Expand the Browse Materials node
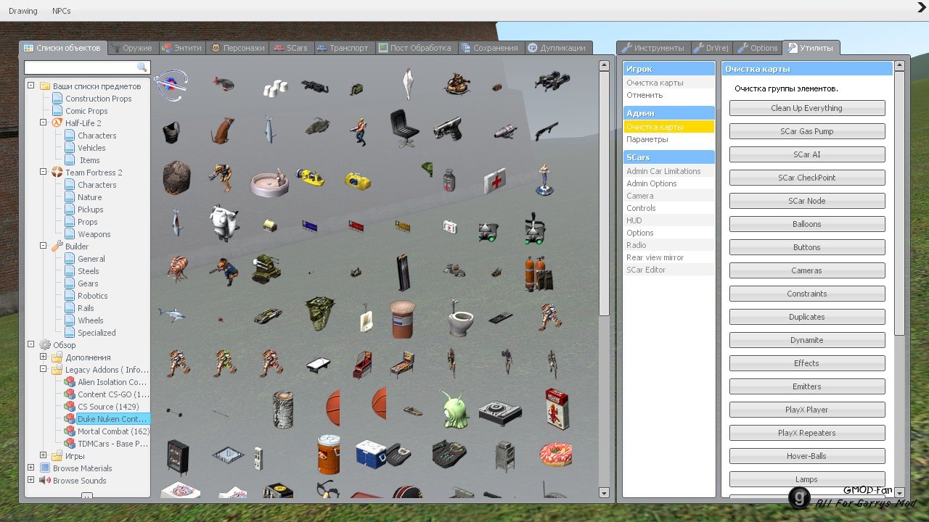 (x=31, y=468)
